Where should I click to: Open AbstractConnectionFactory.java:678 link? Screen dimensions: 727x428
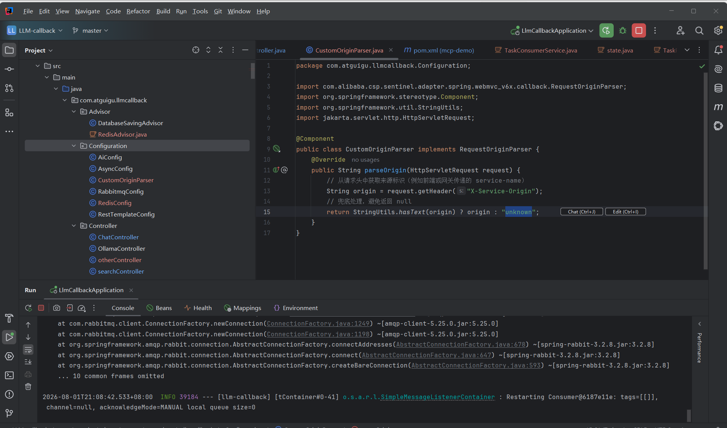[460, 344]
